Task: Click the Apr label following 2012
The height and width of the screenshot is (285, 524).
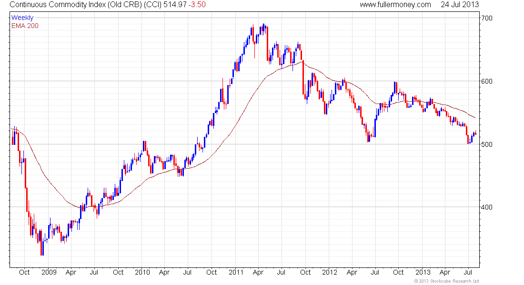Action: coord(352,272)
